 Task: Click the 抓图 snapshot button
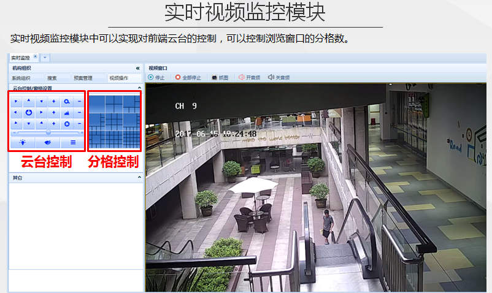(219, 78)
